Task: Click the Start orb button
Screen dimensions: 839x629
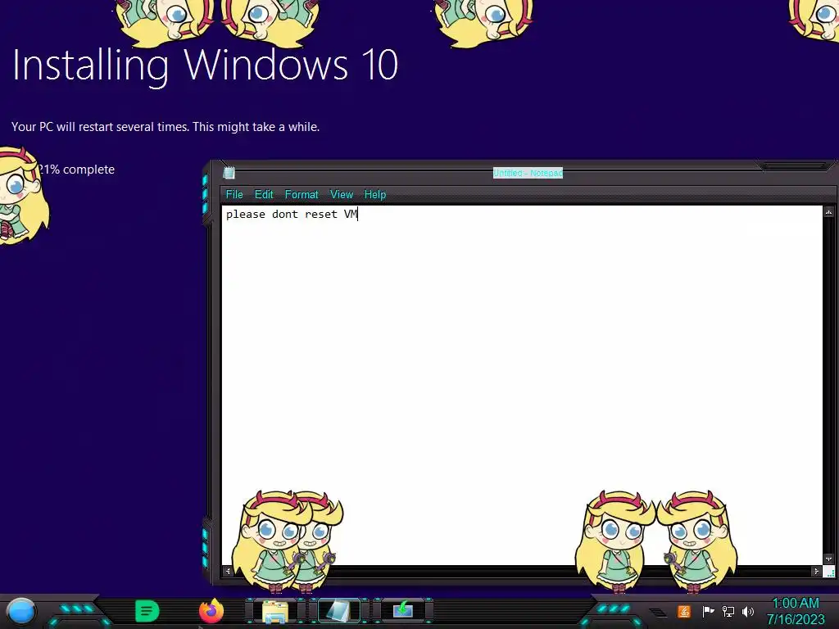Action: click(x=21, y=611)
